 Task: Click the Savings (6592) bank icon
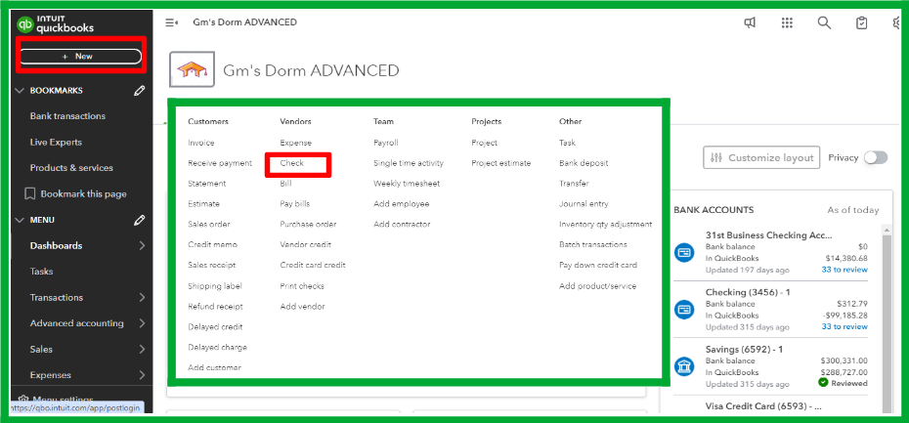(684, 366)
